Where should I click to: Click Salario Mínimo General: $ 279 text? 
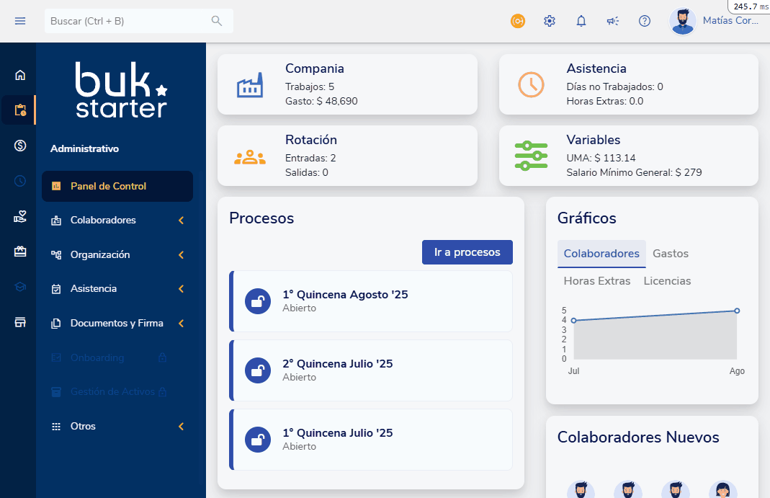[x=634, y=172]
